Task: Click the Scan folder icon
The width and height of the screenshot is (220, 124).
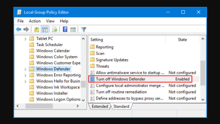Action: pyautogui.click(x=92, y=53)
